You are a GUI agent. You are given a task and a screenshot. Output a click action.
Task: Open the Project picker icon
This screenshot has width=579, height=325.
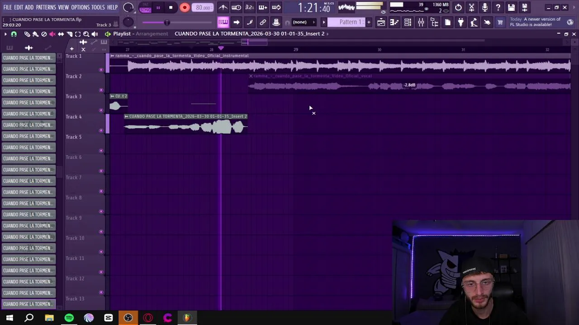pos(447,22)
